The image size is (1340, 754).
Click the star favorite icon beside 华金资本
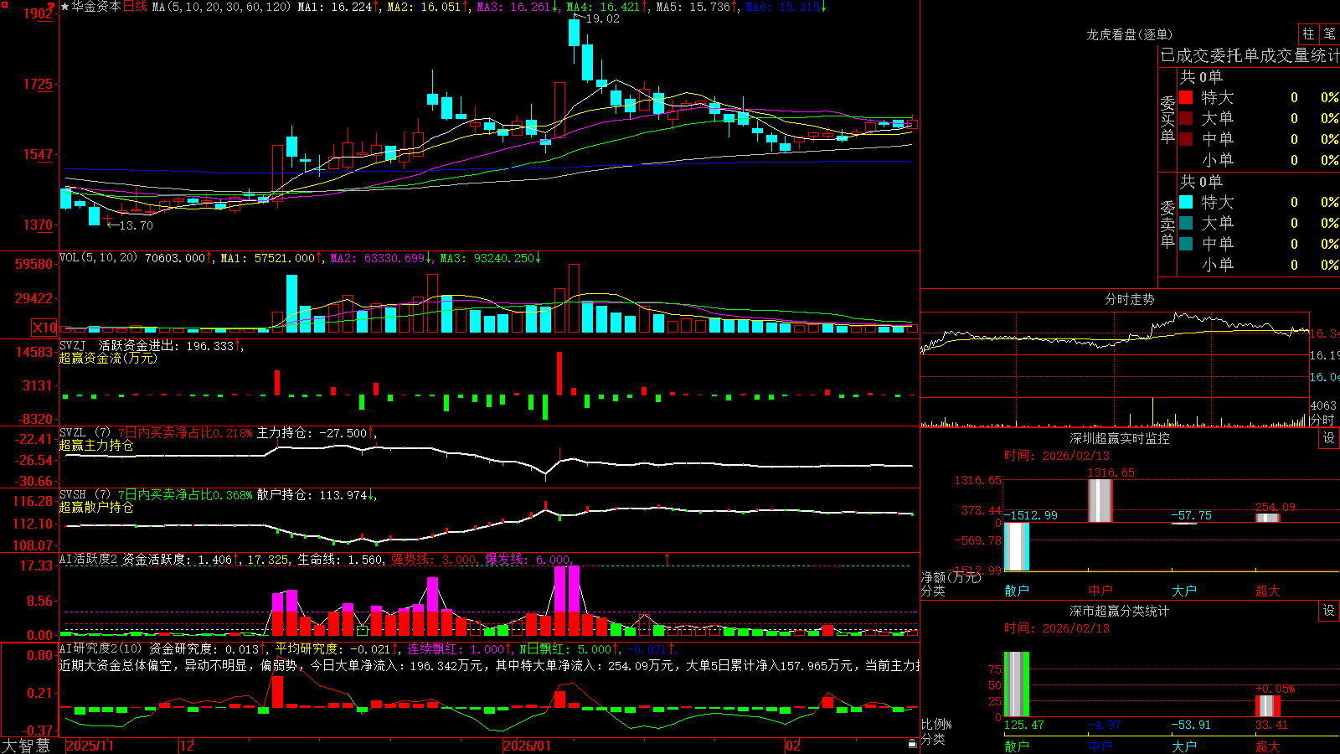tap(64, 7)
